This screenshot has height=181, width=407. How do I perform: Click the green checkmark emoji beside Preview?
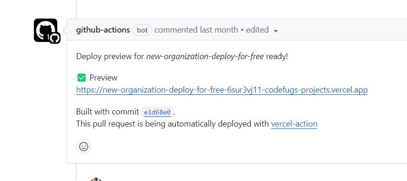click(x=81, y=78)
